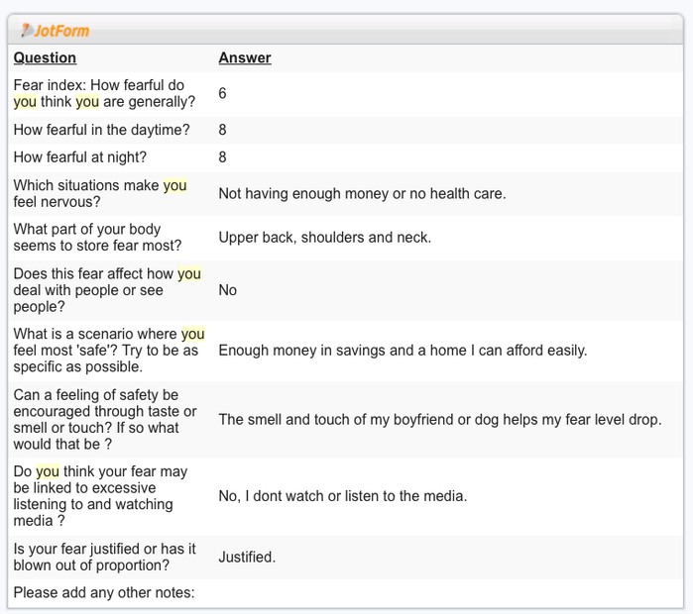Click the answer value 6

coord(222,93)
